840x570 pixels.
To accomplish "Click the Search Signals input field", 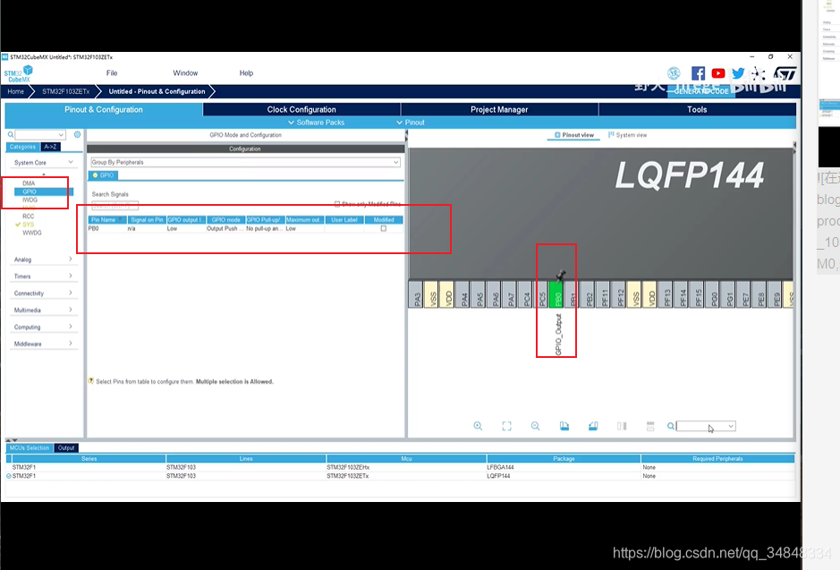I will (x=115, y=205).
